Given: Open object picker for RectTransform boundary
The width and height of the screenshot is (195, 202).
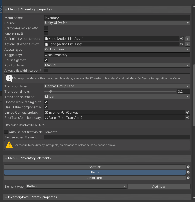Looking at the screenshot, I should click(188, 118).
